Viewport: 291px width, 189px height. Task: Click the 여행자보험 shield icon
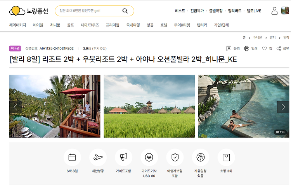click(x=175, y=157)
